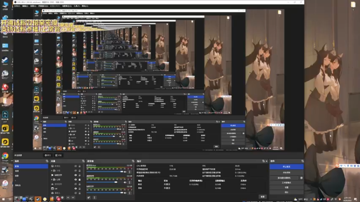Open OBS 设置 settings button in Controls
This screenshot has width=360, height=202.
tap(287, 187)
